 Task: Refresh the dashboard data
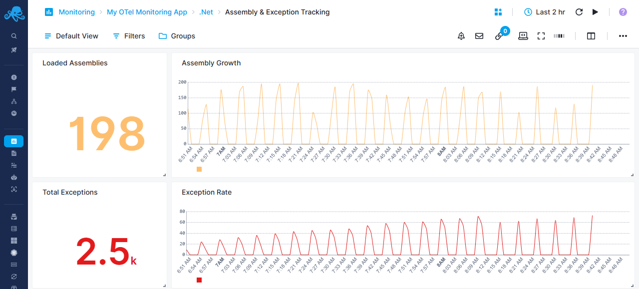[579, 11]
